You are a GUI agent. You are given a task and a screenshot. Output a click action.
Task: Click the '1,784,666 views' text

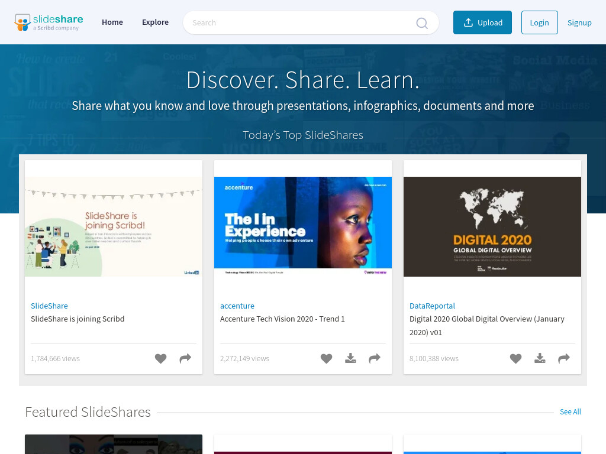tap(55, 359)
